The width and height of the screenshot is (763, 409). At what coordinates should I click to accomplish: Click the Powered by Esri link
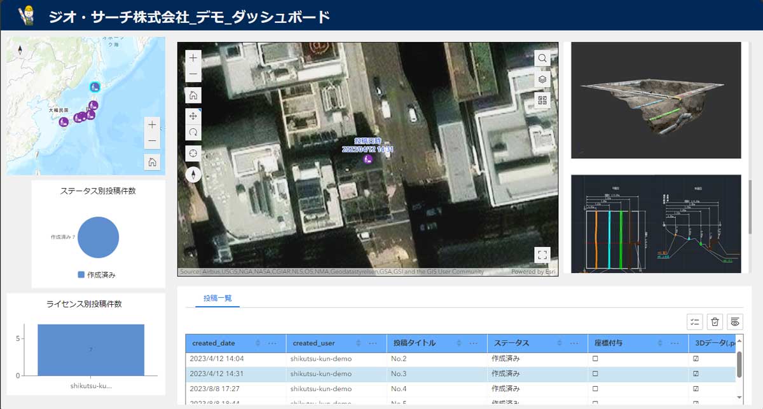tap(532, 271)
